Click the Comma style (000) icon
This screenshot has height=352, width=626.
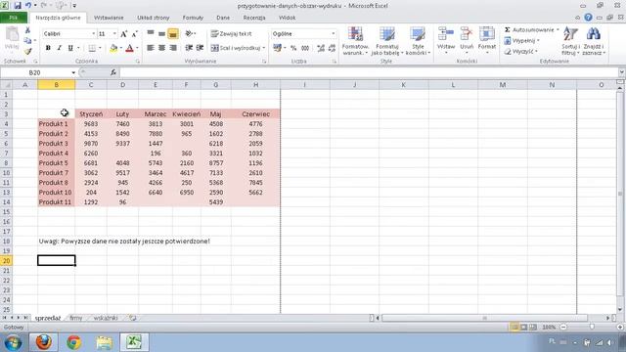[x=305, y=48]
